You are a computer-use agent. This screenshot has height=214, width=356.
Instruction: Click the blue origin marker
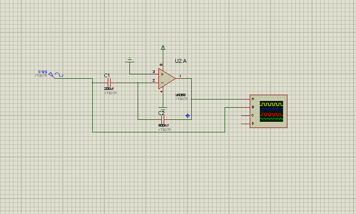click(x=187, y=116)
